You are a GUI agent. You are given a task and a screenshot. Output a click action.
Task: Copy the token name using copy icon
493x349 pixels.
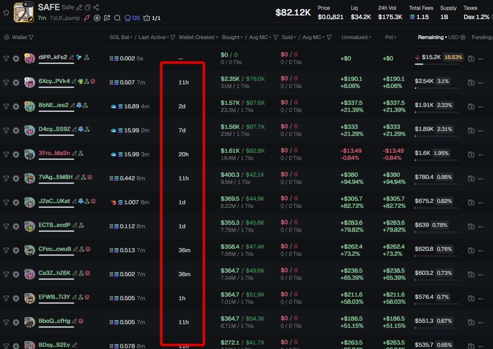click(x=87, y=8)
